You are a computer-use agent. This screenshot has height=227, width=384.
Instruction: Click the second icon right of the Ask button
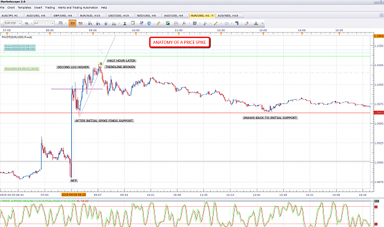(98, 23)
